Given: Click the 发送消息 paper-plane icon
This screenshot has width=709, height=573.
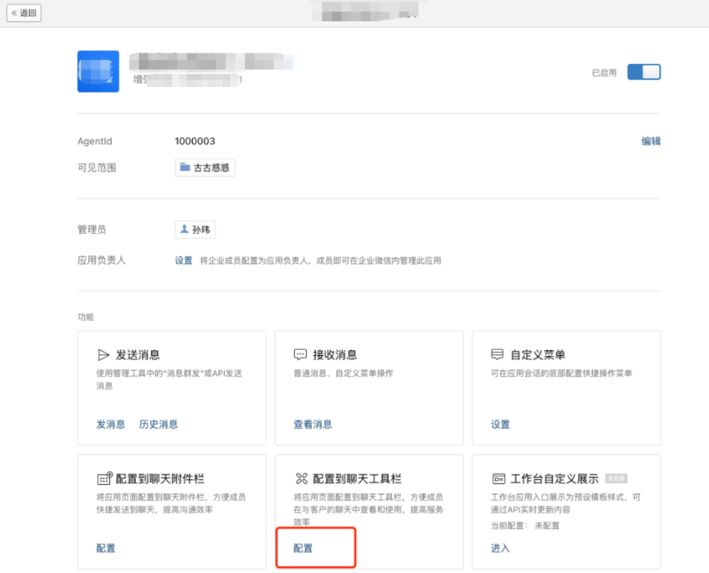Looking at the screenshot, I should [103, 355].
